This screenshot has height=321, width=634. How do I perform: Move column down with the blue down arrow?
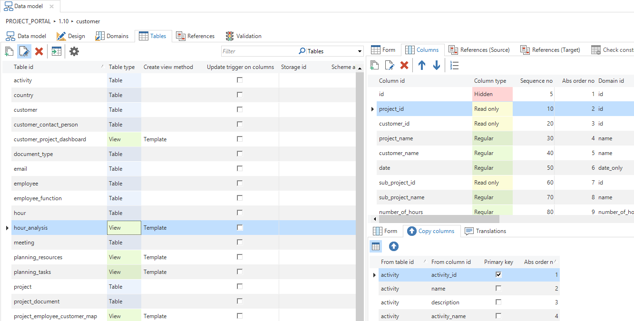click(x=437, y=65)
